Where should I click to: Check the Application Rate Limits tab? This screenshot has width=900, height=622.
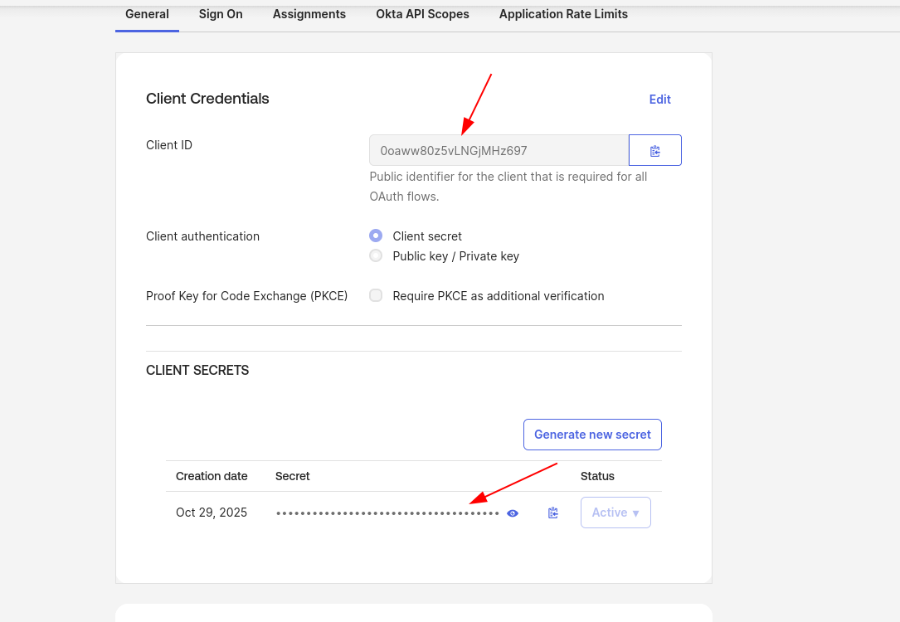tap(563, 14)
